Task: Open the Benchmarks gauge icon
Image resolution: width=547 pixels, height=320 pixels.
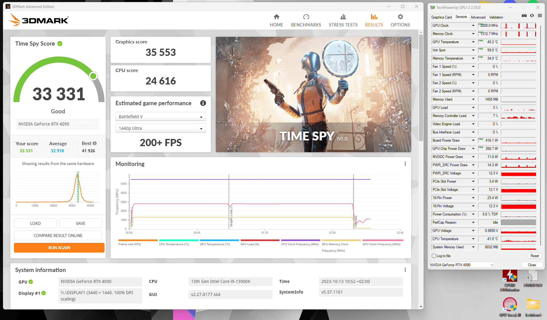Action: (306, 17)
